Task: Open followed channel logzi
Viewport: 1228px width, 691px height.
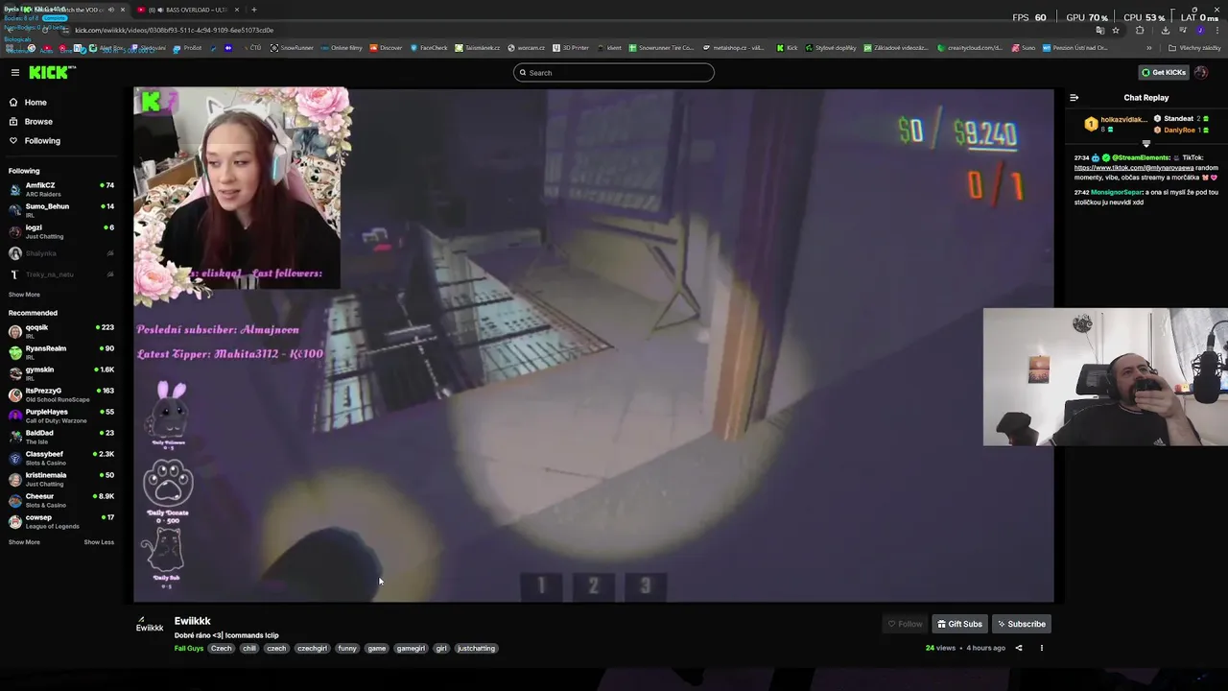Action: click(x=61, y=231)
